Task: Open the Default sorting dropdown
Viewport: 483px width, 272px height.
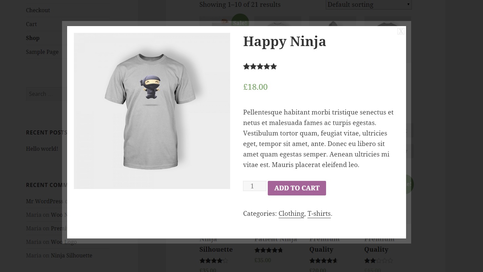Action: click(x=368, y=5)
